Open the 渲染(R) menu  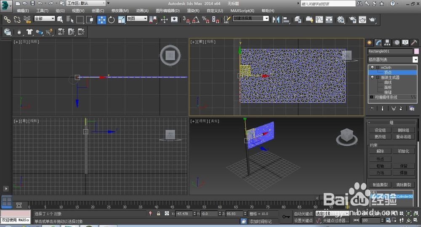coord(193,11)
